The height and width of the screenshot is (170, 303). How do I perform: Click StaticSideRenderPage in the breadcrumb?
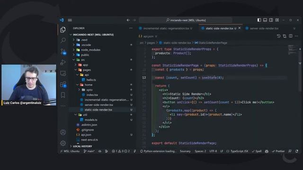pyautogui.click(x=213, y=43)
